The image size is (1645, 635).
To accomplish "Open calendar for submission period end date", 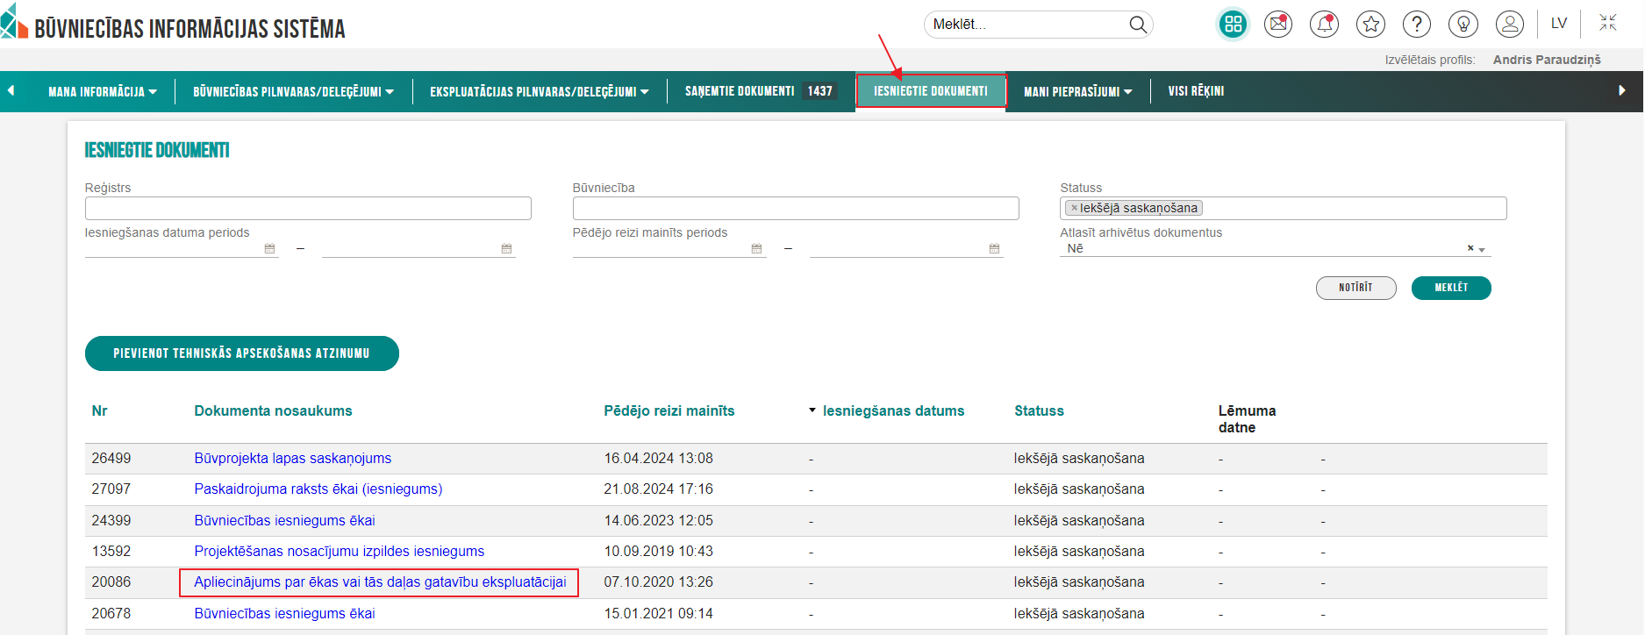I will tap(506, 249).
